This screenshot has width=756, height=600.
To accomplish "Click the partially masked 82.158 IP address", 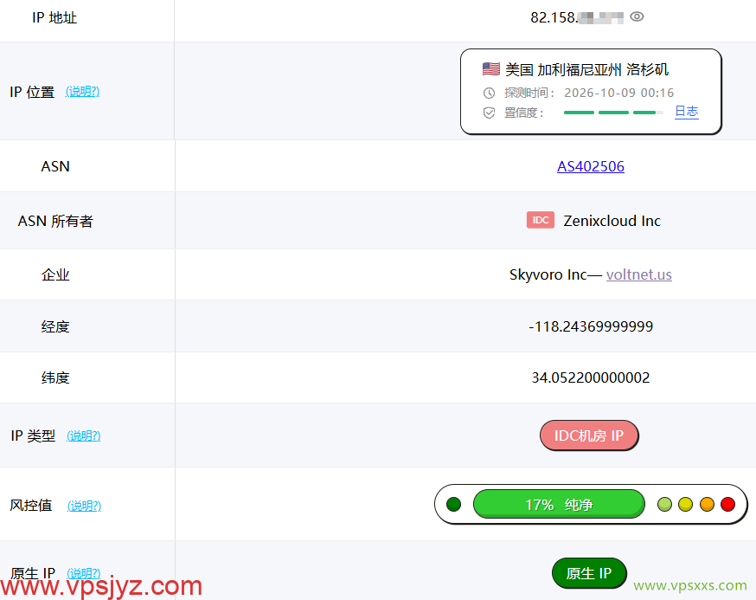I will [x=577, y=17].
